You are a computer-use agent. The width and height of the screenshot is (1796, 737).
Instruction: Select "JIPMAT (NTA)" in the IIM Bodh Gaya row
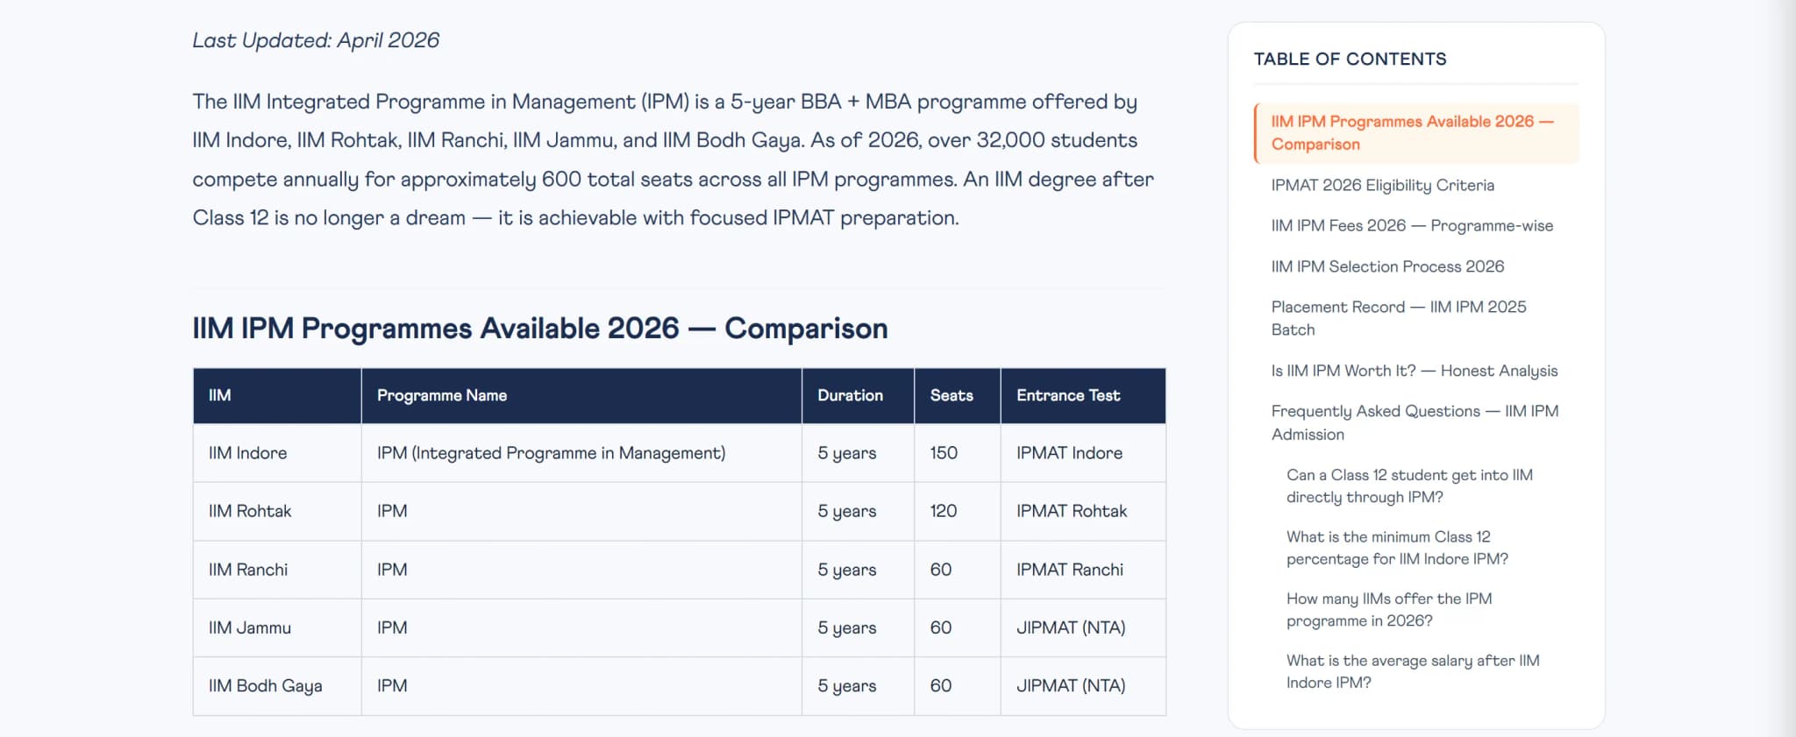pyautogui.click(x=1083, y=686)
